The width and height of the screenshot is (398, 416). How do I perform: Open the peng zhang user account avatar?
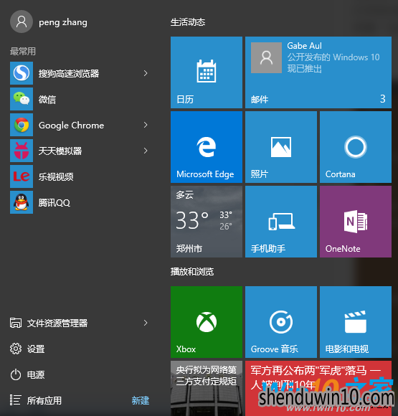pos(22,22)
